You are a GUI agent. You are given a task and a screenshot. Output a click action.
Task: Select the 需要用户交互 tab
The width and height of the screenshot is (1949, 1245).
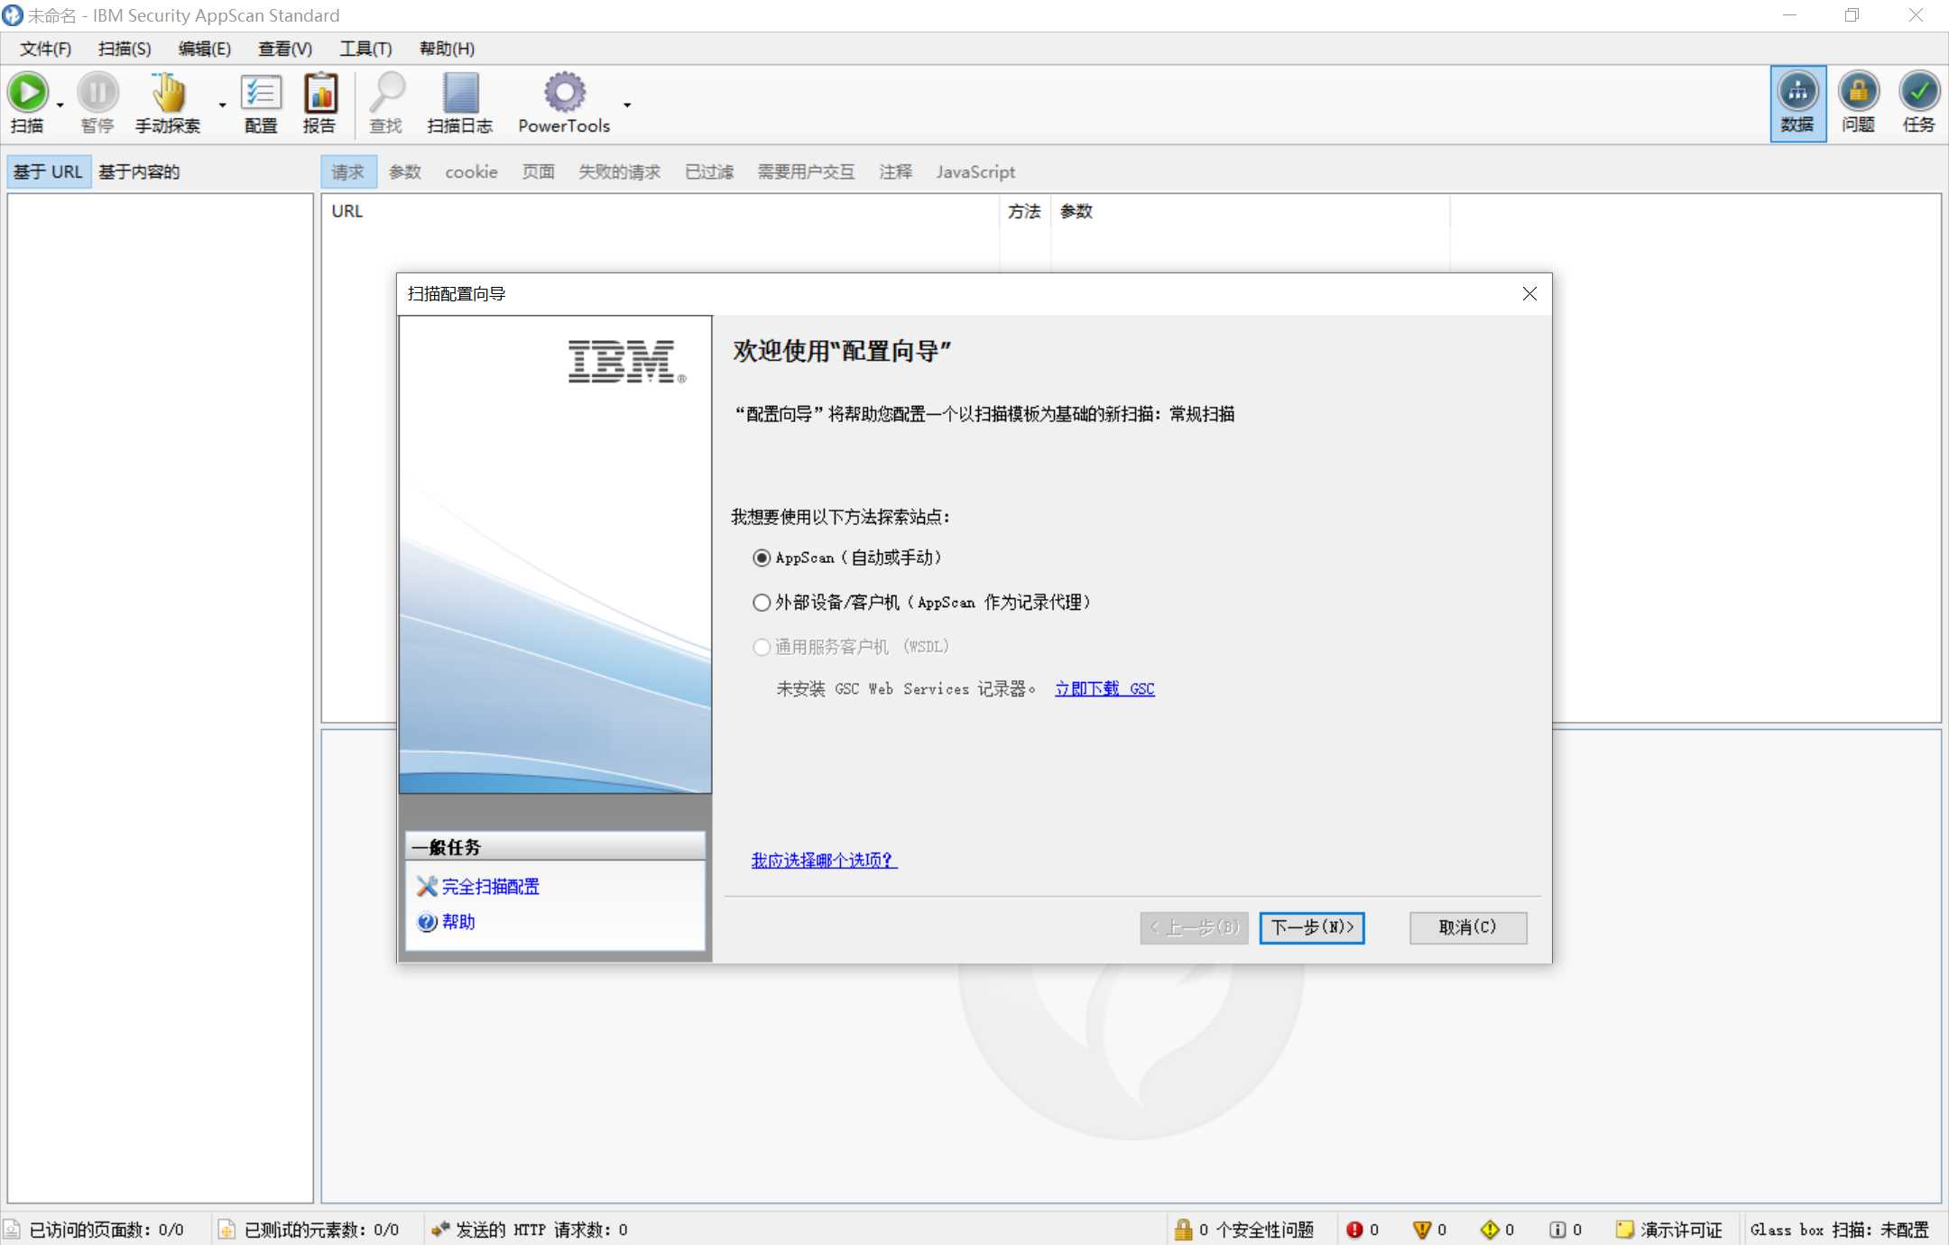807,172
